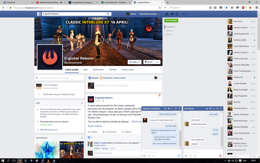Open settings gear in Giedrius Skunčikas chat
Viewport: 260px width, 163px height.
click(176, 108)
